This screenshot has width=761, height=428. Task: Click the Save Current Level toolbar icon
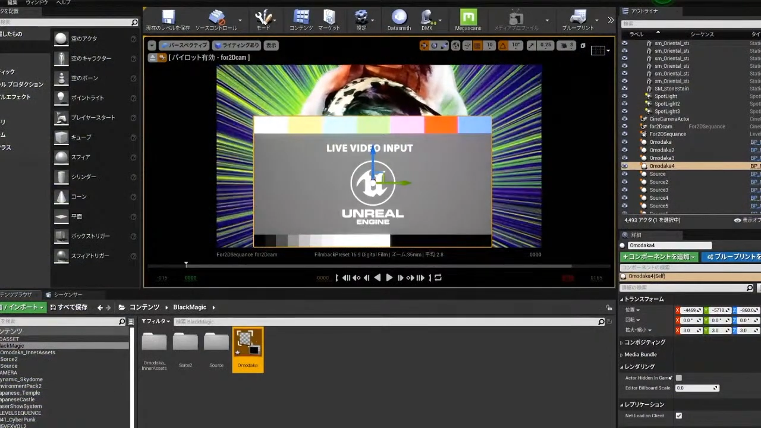coord(168,18)
